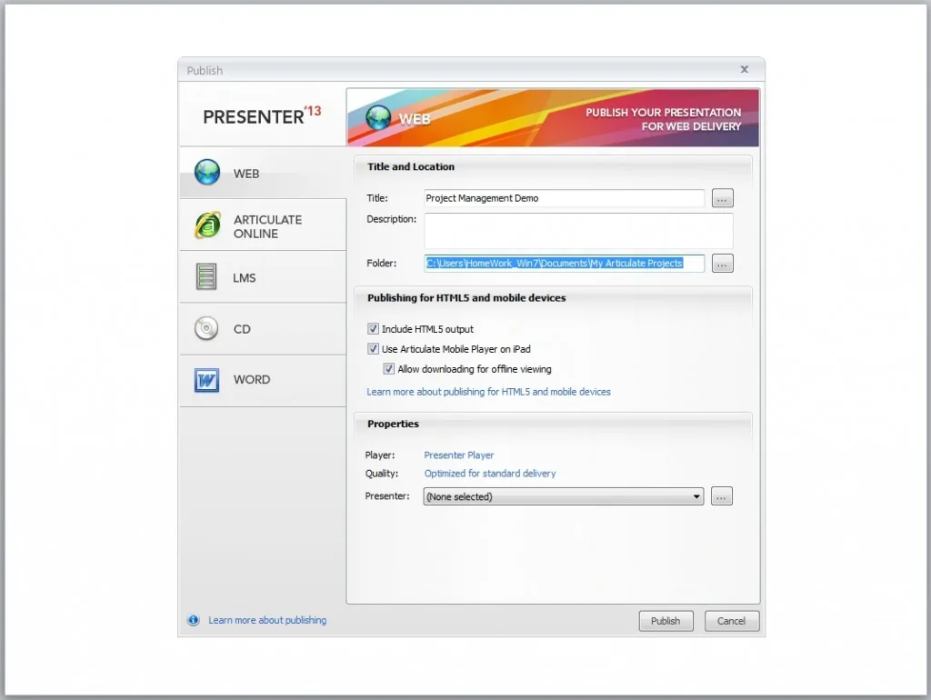
Task: Click the Publish button
Action: click(x=666, y=621)
